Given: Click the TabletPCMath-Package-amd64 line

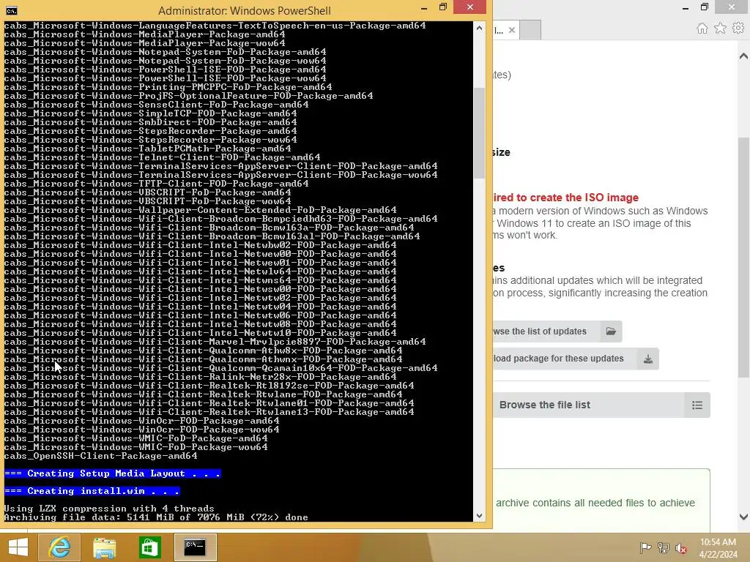Looking at the screenshot, I should pos(147,149).
